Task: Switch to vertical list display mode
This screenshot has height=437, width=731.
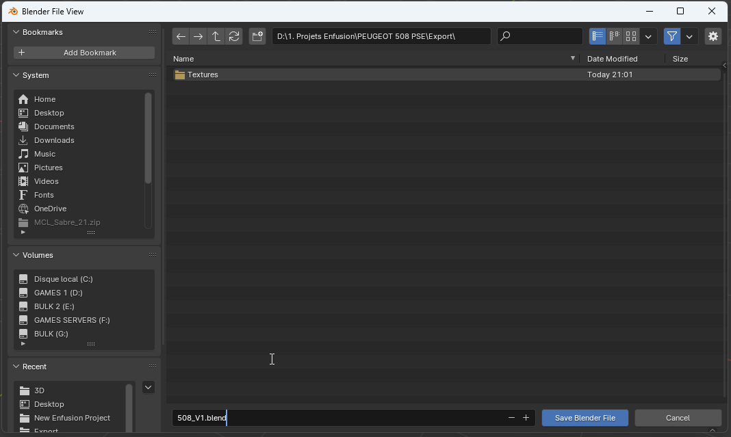Action: pos(598,36)
